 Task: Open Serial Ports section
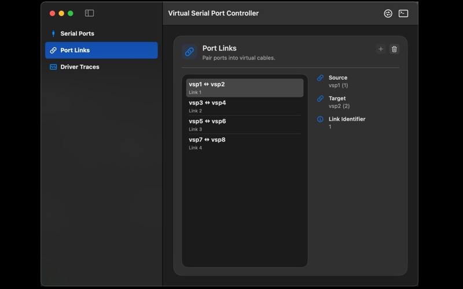click(x=101, y=34)
